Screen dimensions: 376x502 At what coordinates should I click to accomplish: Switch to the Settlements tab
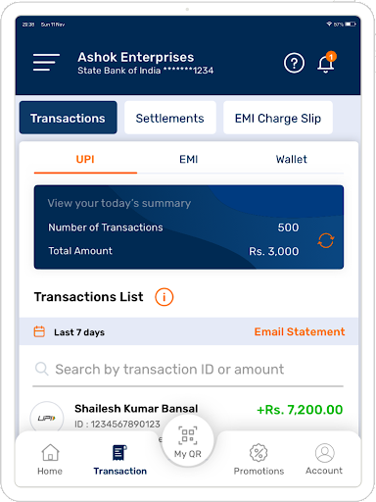click(x=170, y=118)
